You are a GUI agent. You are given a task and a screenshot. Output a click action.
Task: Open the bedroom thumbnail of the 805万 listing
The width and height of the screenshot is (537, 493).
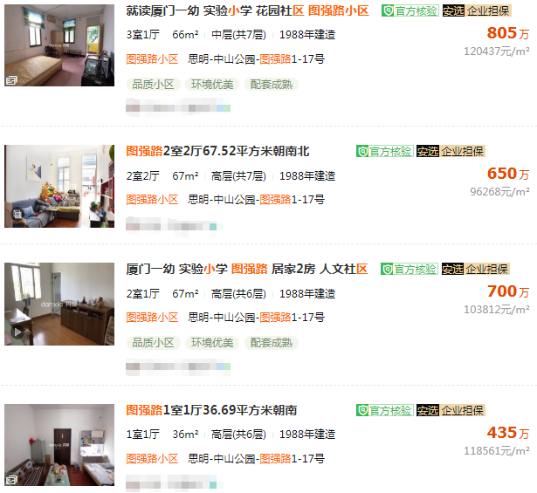click(59, 45)
